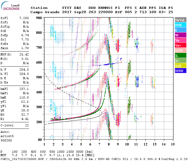Click the PS value 25
This screenshot has height=161, width=188.
171,12
